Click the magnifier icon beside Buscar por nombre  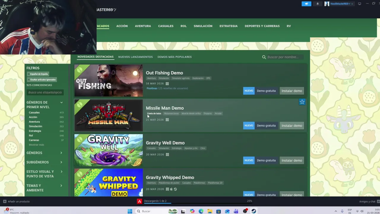(x=264, y=57)
